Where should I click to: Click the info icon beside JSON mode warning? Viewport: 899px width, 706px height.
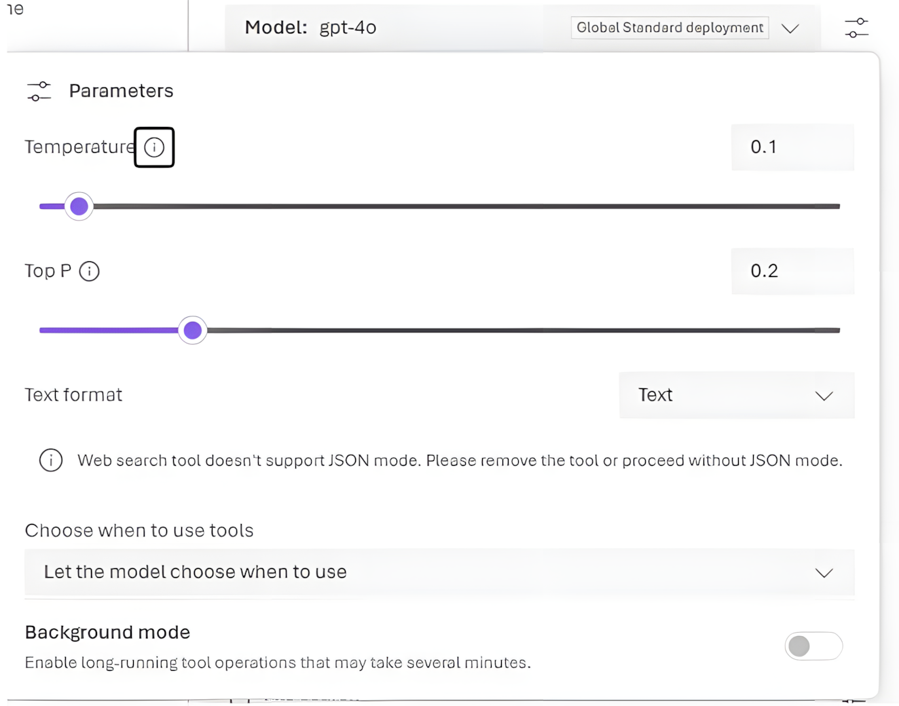point(51,460)
